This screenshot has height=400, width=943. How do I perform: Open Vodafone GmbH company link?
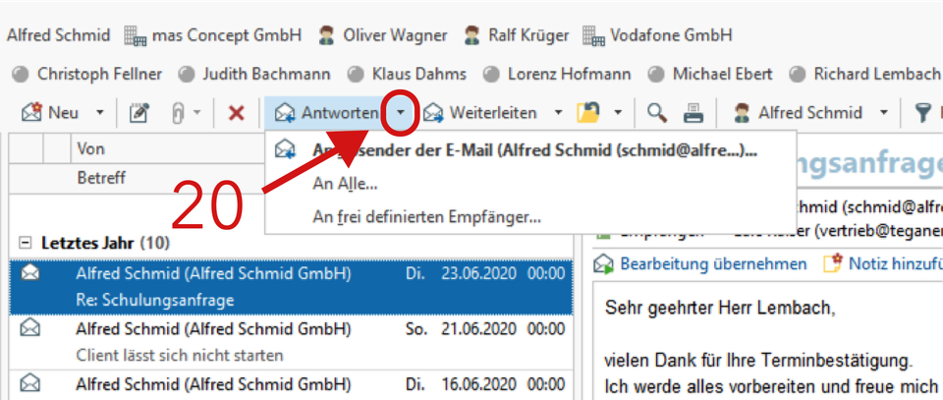click(657, 34)
